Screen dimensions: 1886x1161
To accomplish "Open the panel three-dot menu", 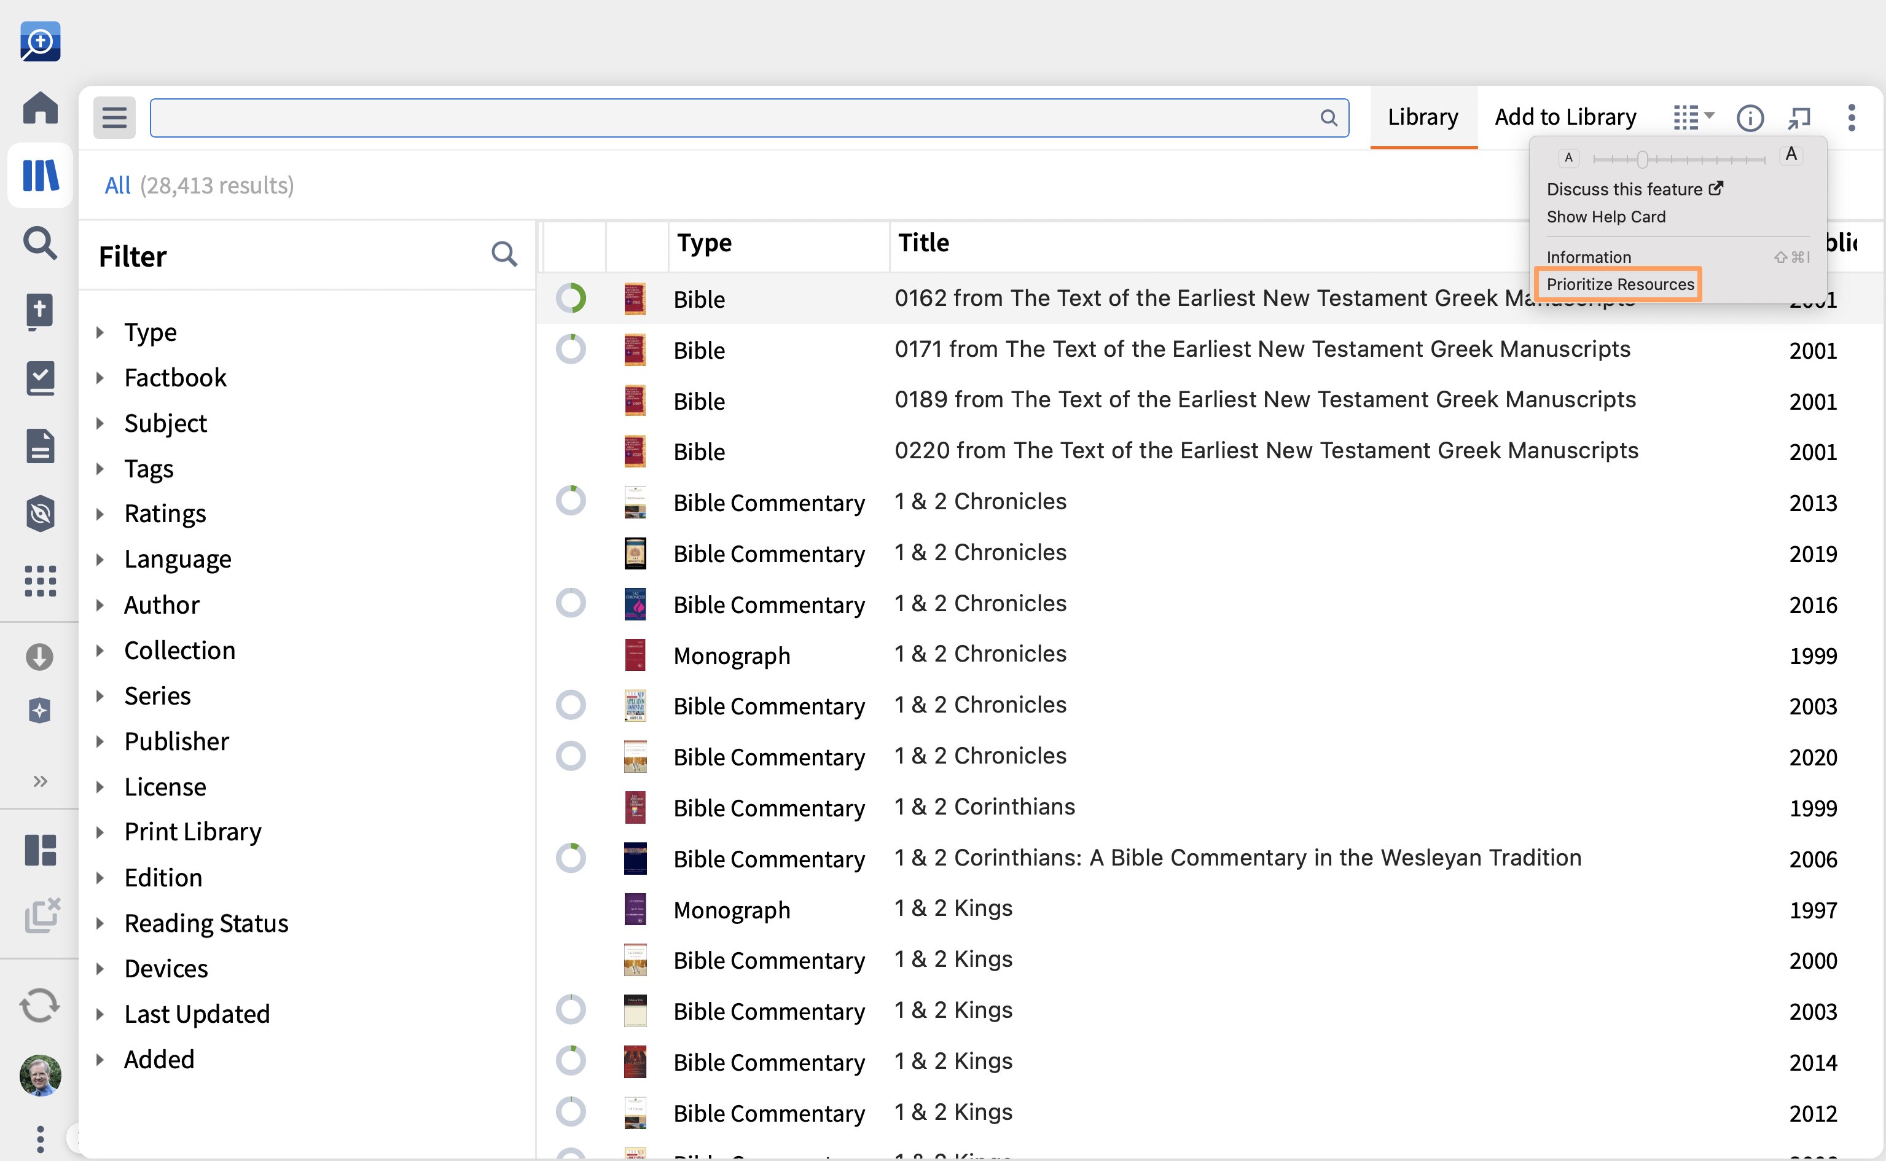I will coord(1852,117).
